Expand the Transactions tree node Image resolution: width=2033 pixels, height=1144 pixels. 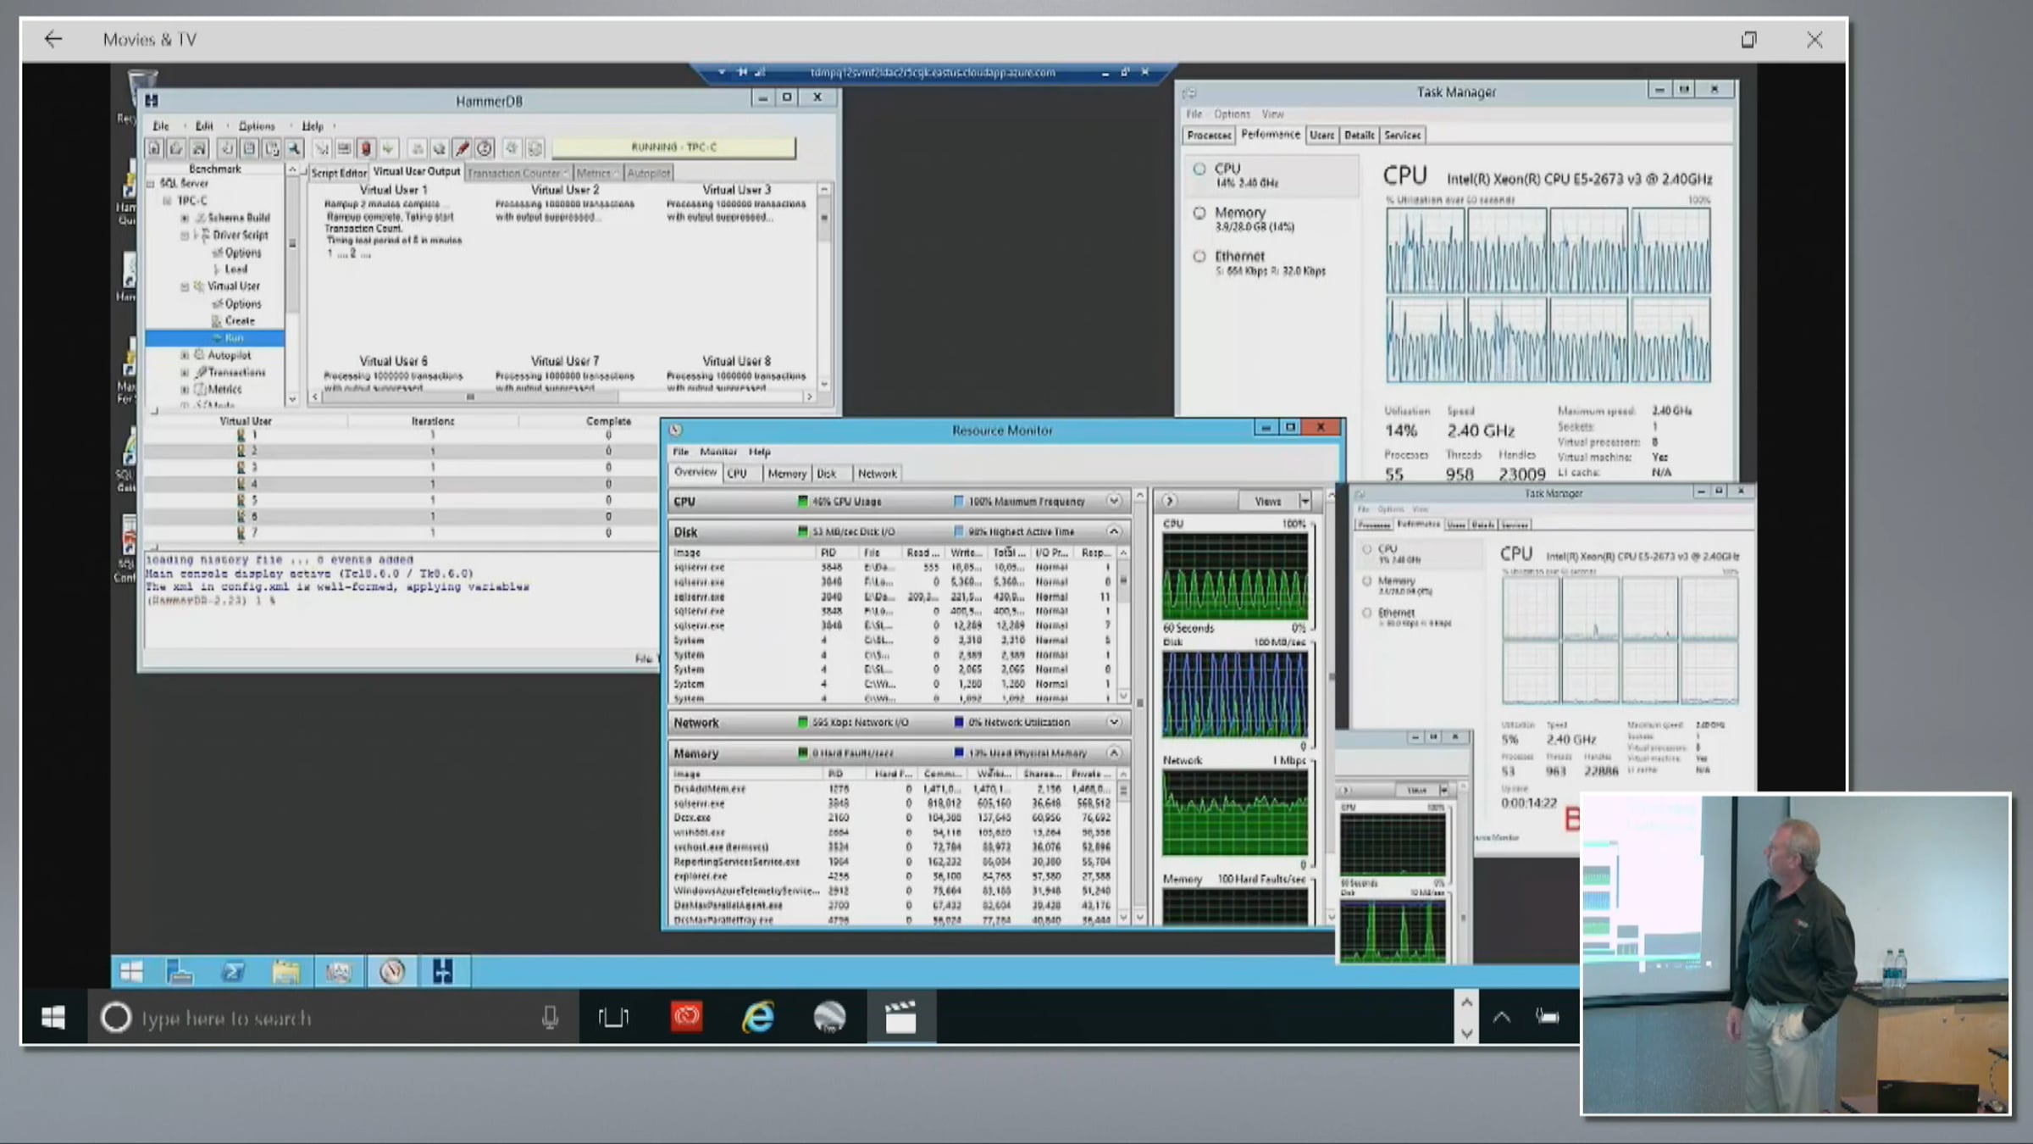point(185,372)
